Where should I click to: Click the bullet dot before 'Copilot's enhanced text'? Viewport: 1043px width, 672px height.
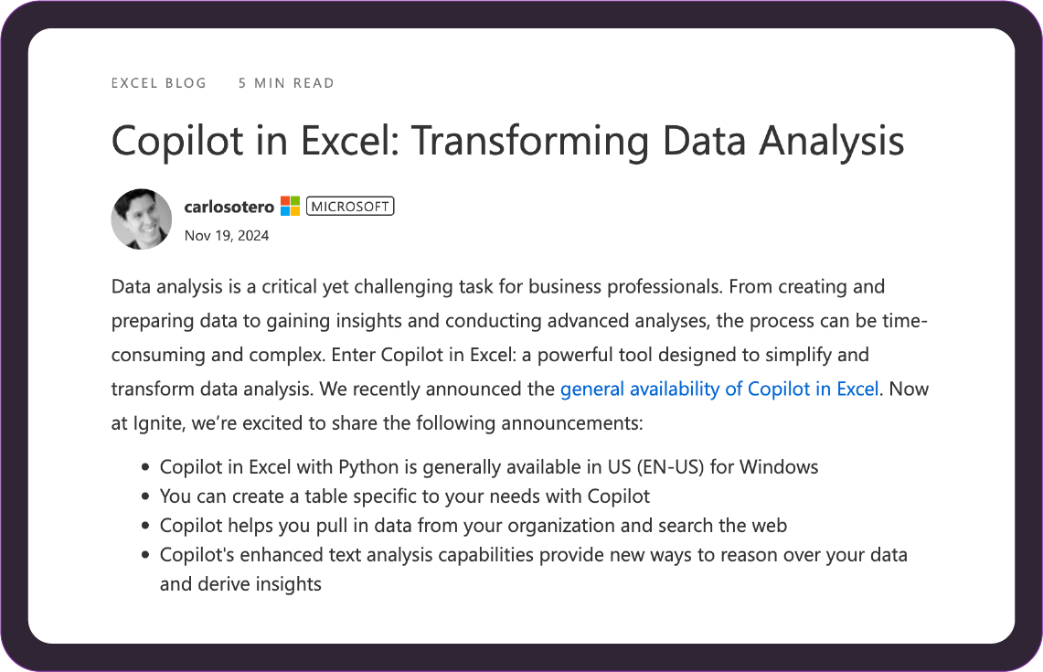[145, 556]
